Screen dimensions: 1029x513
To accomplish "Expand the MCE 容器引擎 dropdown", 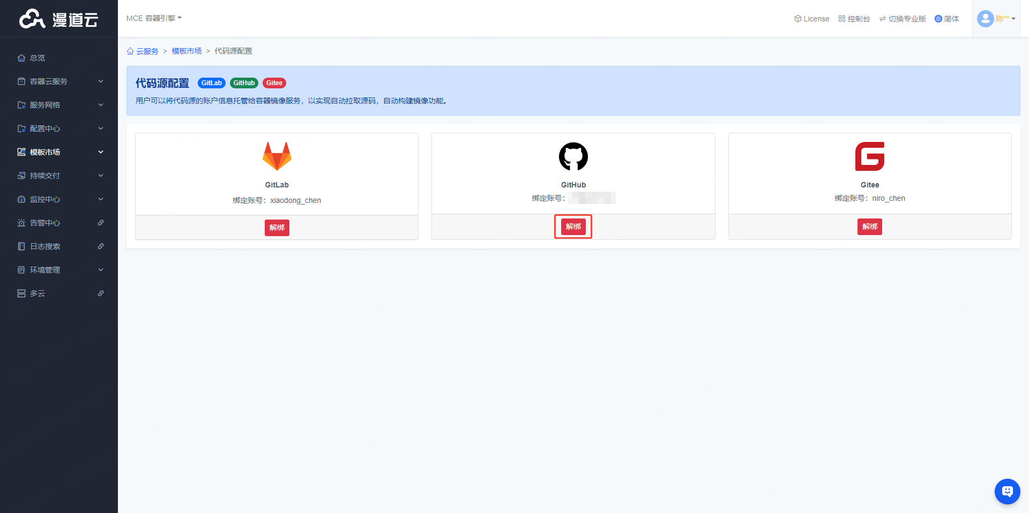I will 154,18.
